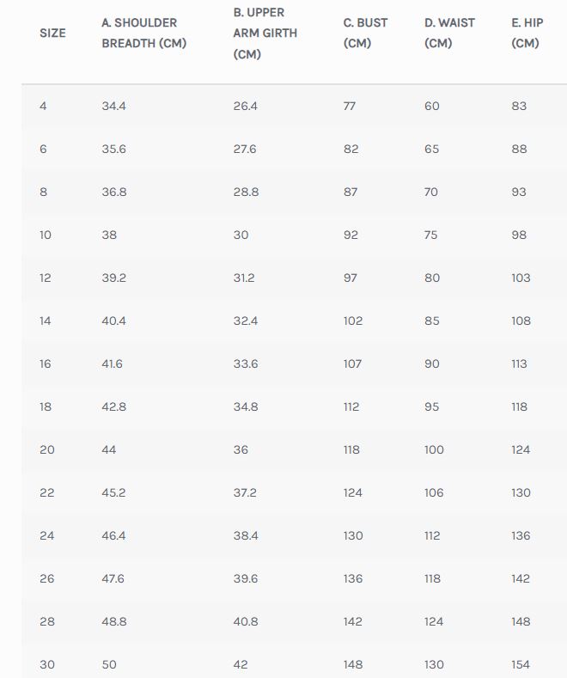Click the B. Upper Arm Girth header

265,33
